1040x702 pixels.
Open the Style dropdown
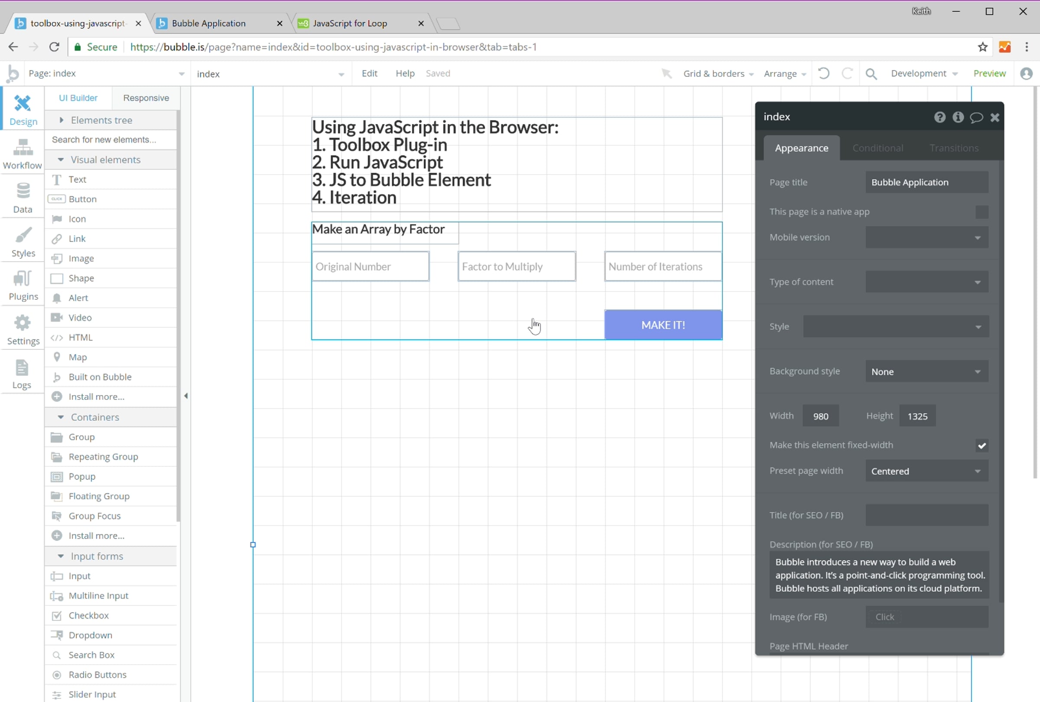(896, 327)
